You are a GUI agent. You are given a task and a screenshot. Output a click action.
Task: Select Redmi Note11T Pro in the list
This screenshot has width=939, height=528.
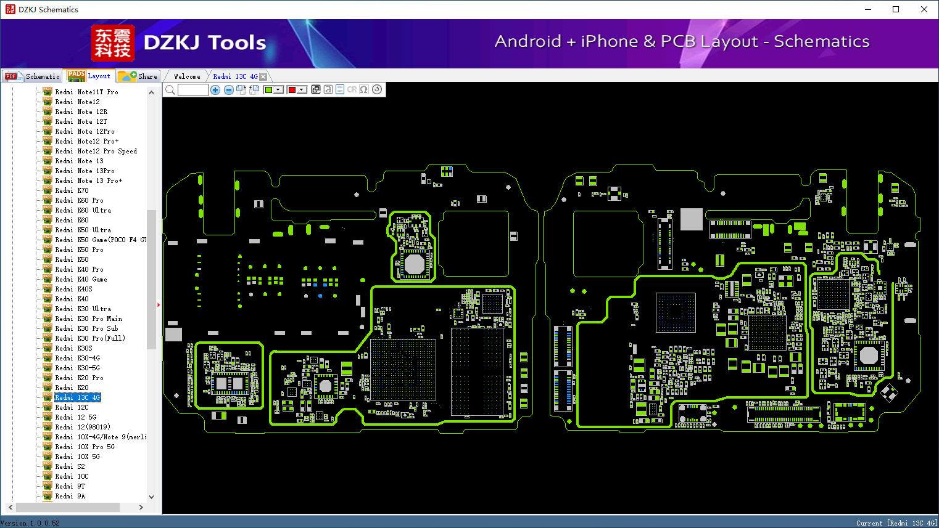86,92
